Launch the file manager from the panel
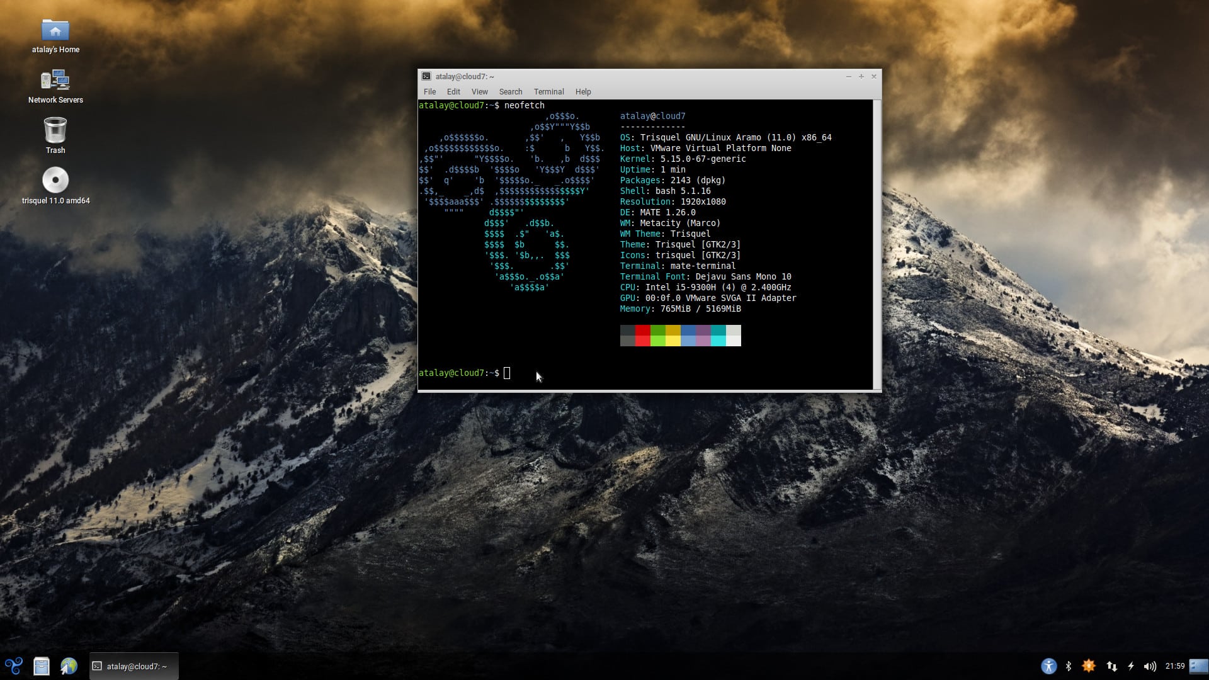 pyautogui.click(x=42, y=666)
